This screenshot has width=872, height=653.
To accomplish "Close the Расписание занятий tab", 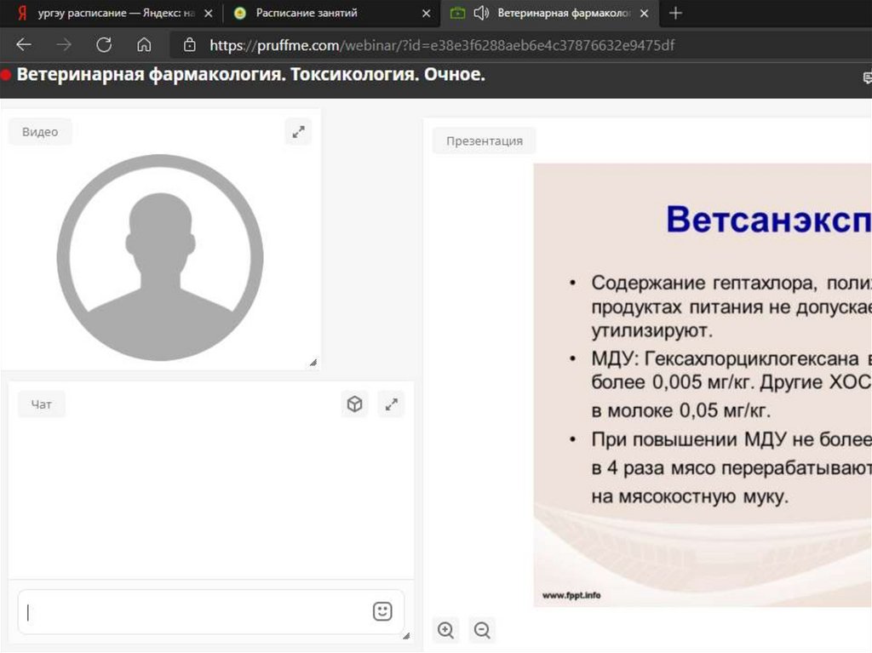I will pyautogui.click(x=426, y=14).
